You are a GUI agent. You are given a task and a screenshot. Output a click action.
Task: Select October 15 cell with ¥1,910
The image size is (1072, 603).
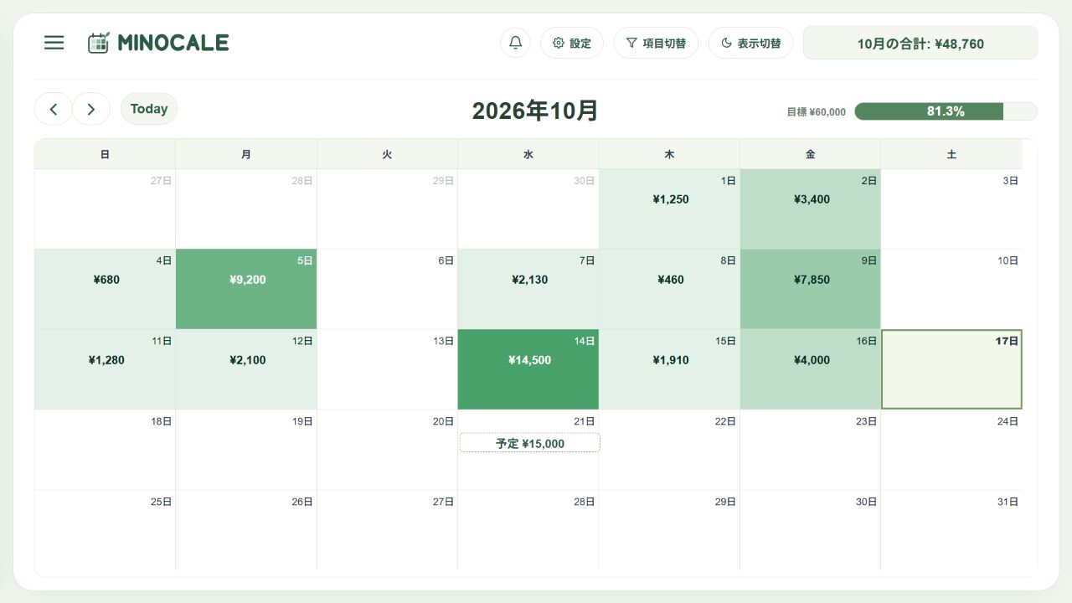point(669,369)
